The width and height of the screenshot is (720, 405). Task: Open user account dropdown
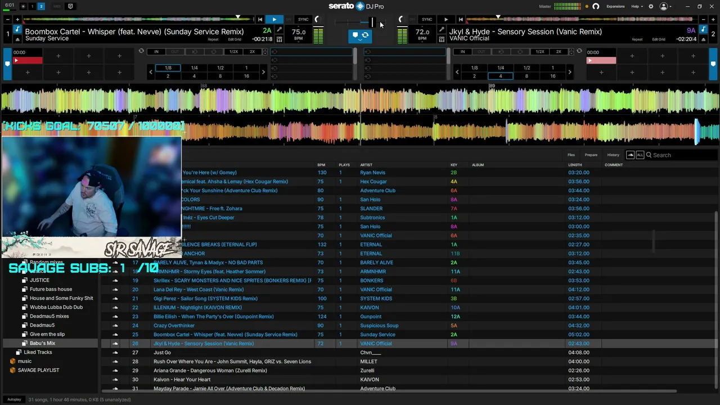(x=665, y=6)
